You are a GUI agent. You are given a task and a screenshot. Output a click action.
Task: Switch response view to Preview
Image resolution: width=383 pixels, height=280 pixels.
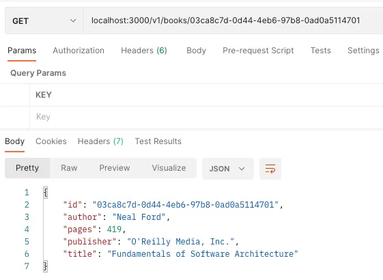click(114, 168)
